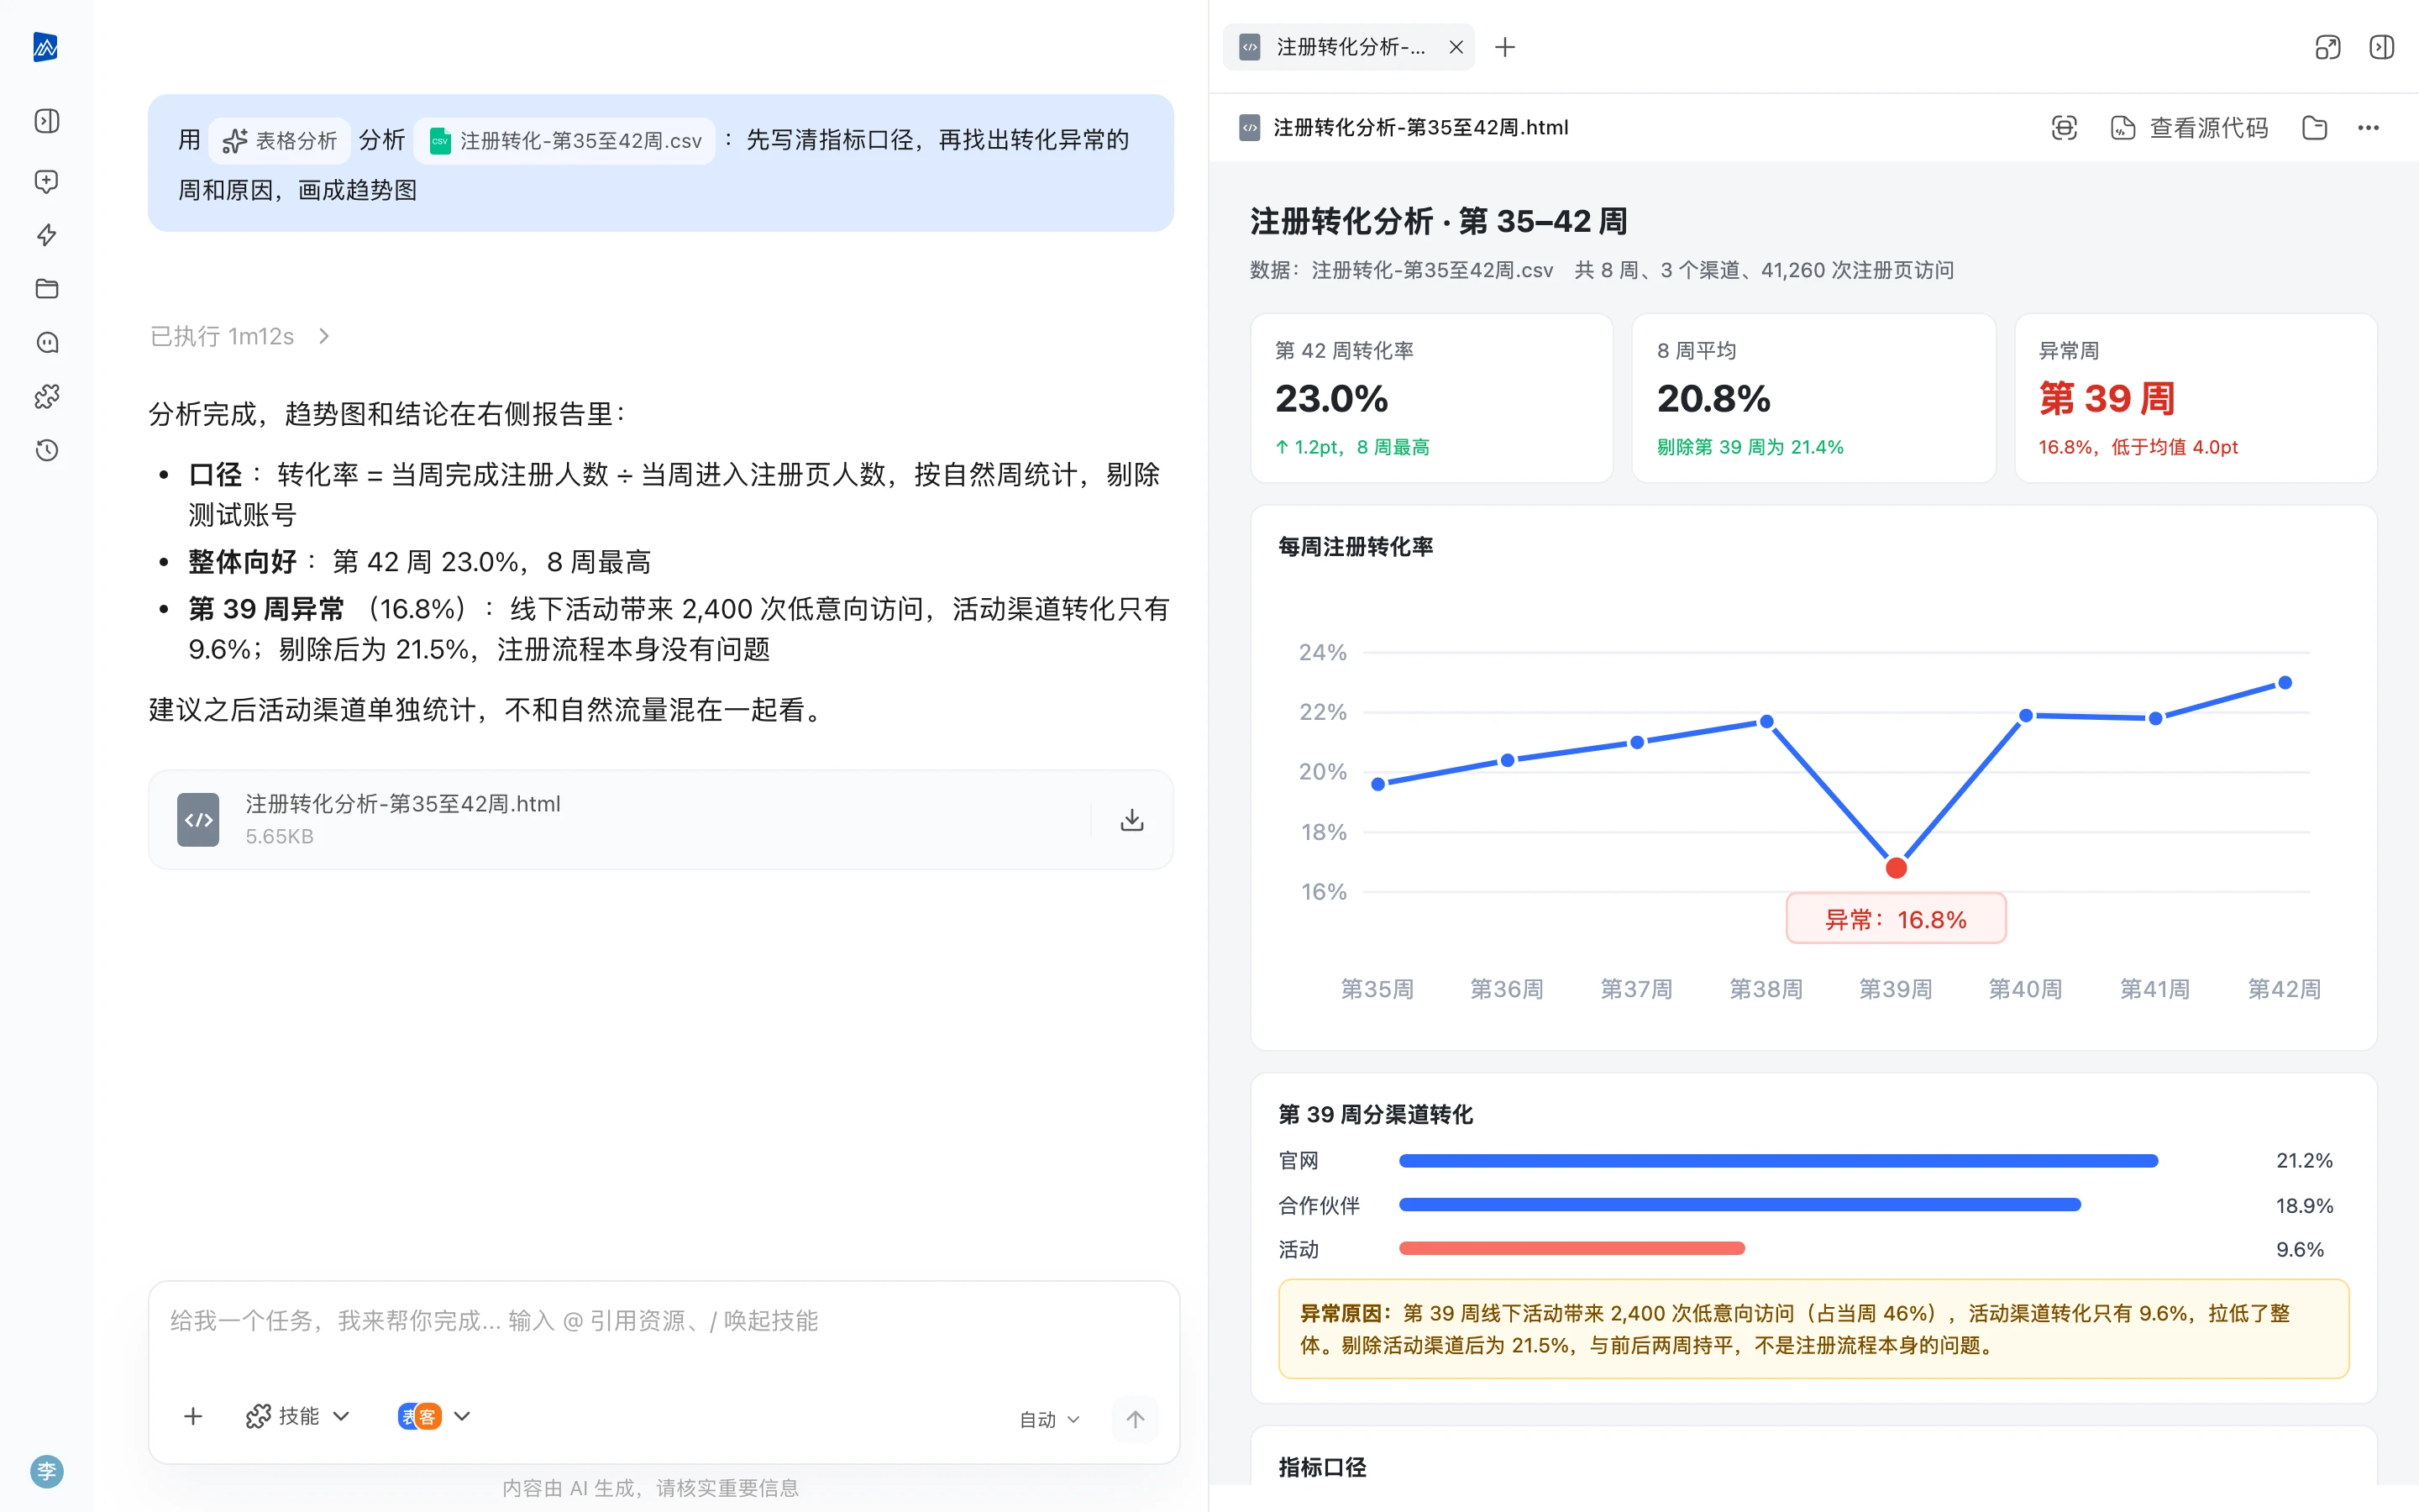The height and width of the screenshot is (1512, 2419).
Task: Add a new preview tab
Action: [1505, 47]
